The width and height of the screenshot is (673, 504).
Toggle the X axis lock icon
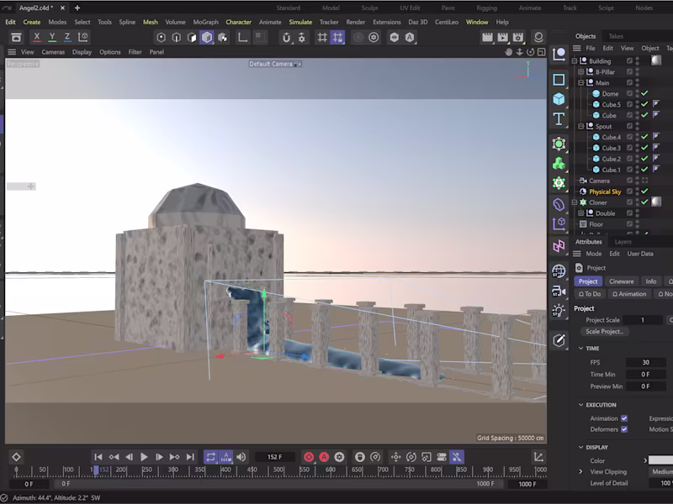[37, 37]
